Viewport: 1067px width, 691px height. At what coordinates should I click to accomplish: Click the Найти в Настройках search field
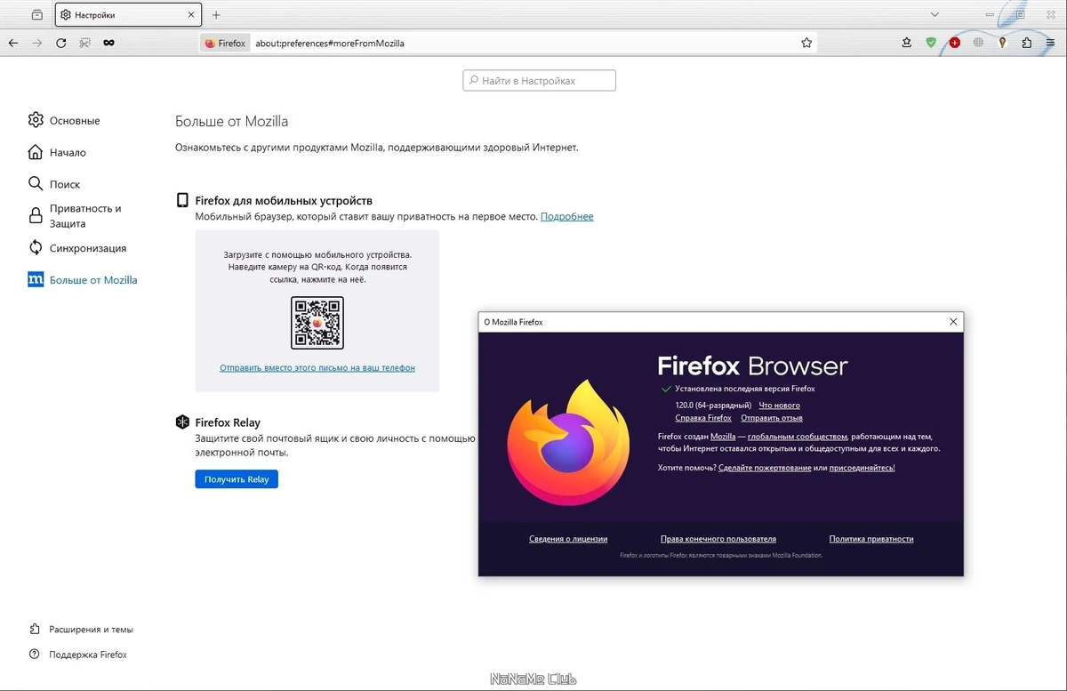[539, 80]
